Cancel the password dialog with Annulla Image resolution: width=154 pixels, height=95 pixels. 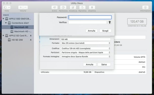[91, 31]
